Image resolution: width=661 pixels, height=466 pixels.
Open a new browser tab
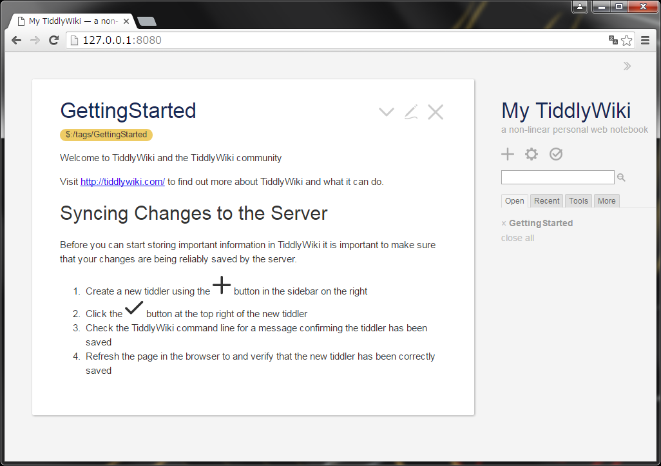coord(147,21)
